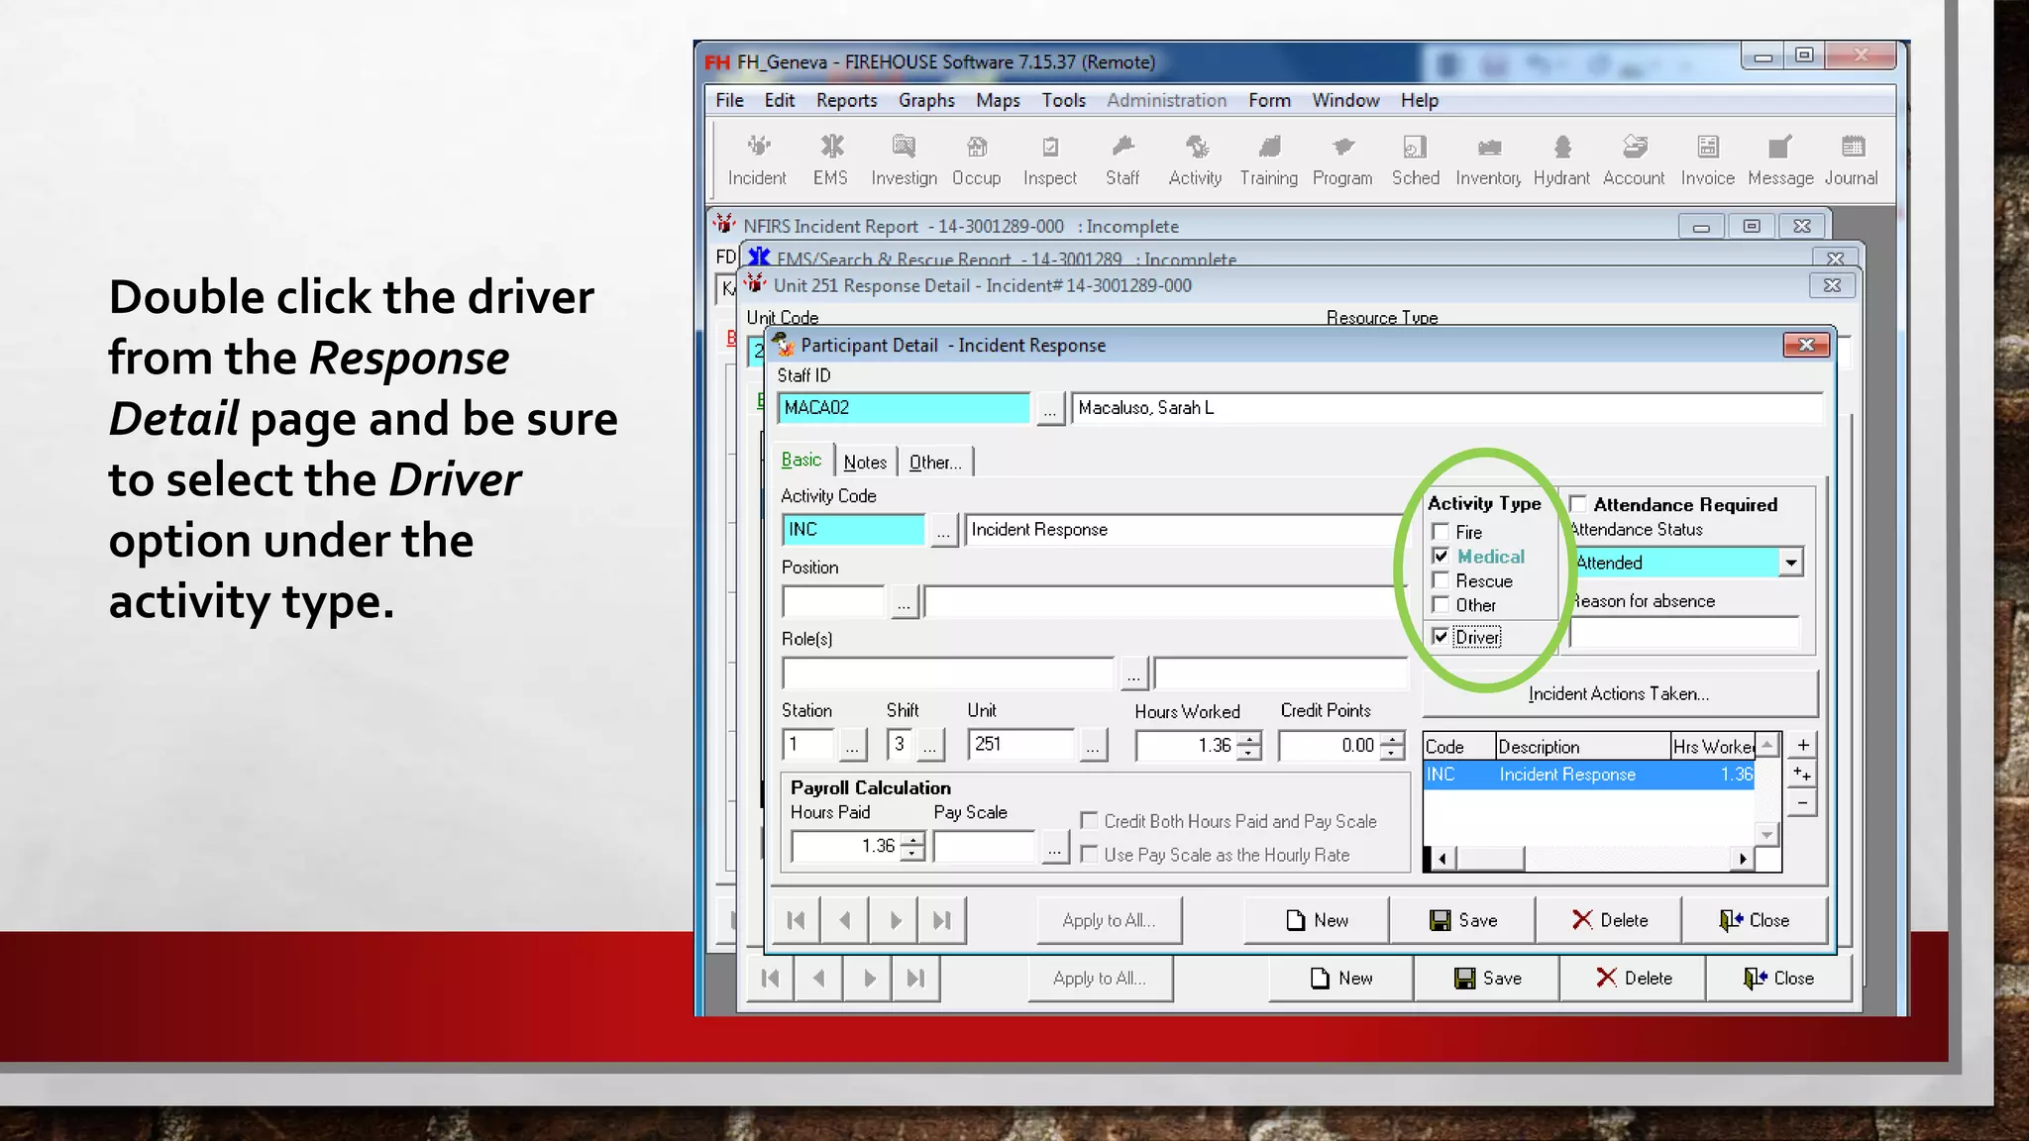Click Delete in Participant Detail

pos(1609,920)
